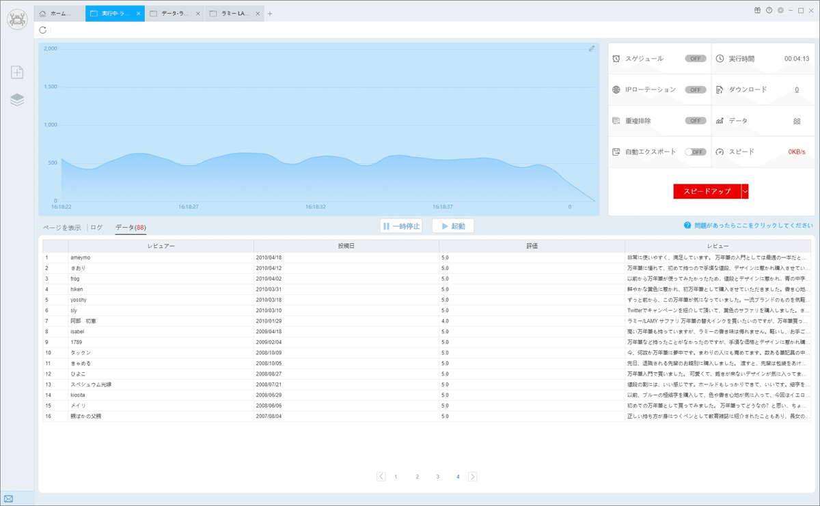
Task: Click the blue question icon beside help link
Action: click(x=687, y=225)
